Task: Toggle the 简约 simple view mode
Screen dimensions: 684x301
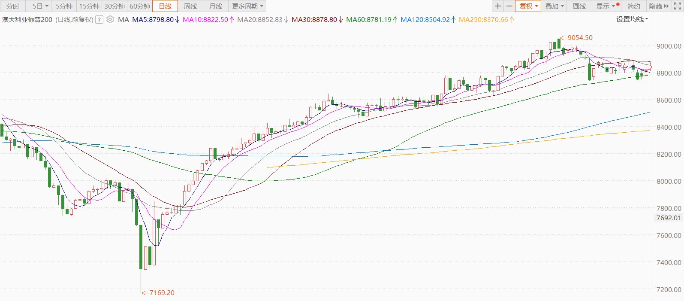Action: [x=633, y=6]
